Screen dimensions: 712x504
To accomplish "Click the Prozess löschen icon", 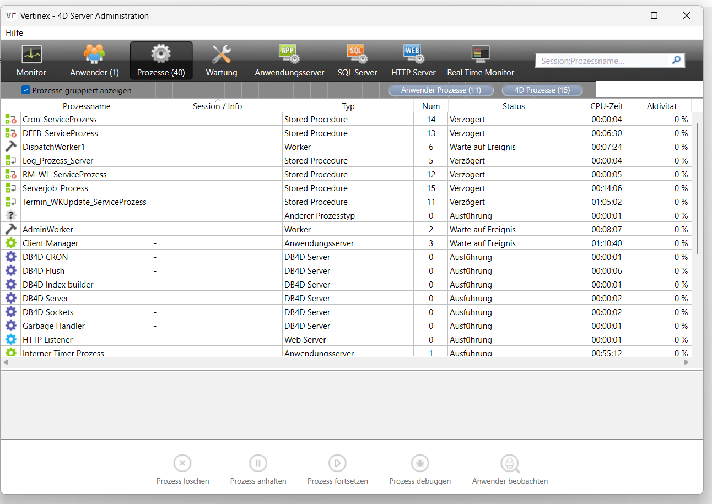I will (182, 463).
